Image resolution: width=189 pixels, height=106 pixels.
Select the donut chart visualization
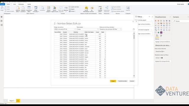[164, 26]
